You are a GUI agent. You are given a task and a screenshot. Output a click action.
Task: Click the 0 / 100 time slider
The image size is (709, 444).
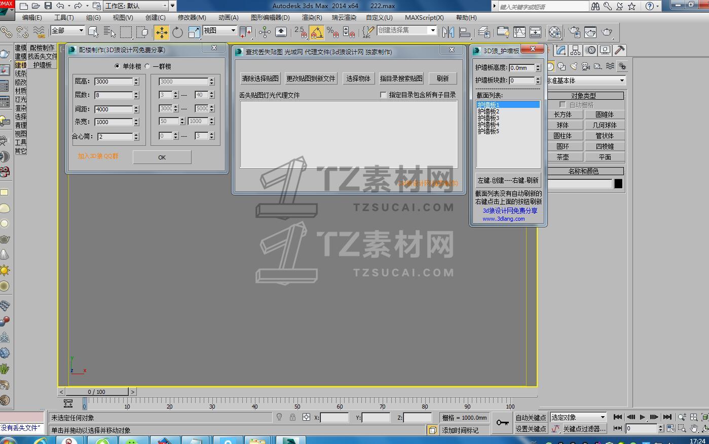[96, 392]
